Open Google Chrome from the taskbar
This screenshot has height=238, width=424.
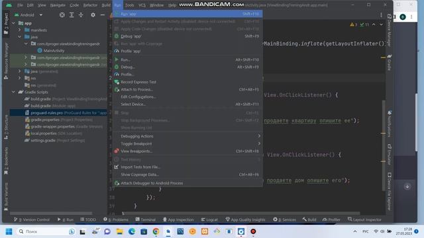pos(156,231)
